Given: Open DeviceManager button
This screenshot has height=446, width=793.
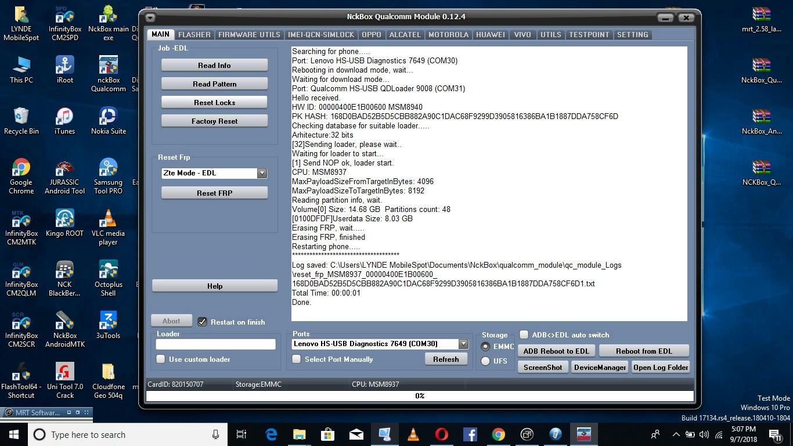Looking at the screenshot, I should click(600, 367).
